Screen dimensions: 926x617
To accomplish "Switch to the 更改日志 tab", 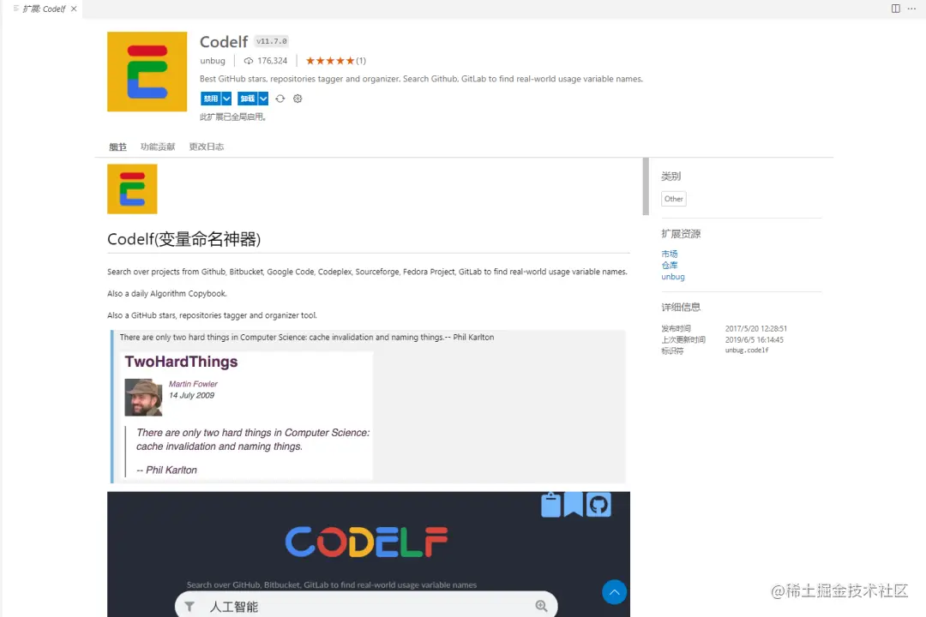I will (206, 147).
